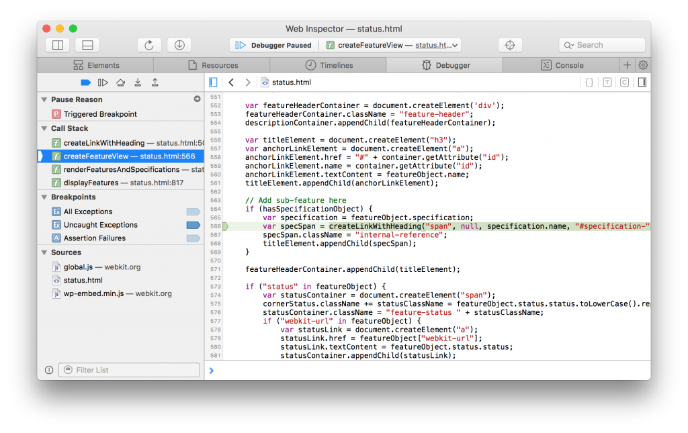Enable the type profiler T icon
The width and height of the screenshot is (688, 433).
(607, 82)
